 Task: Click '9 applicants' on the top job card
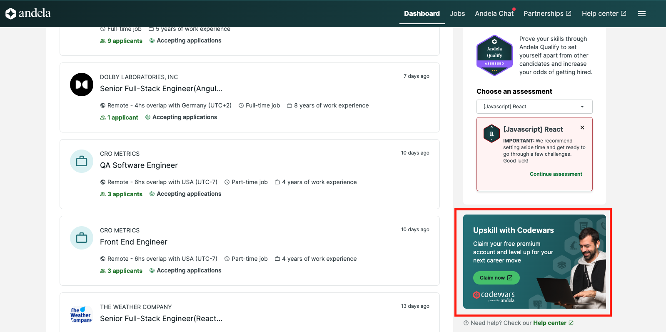[125, 41]
